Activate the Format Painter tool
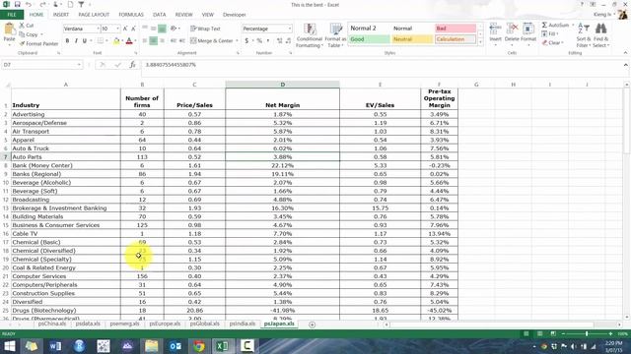631x354 pixels. 38,43
